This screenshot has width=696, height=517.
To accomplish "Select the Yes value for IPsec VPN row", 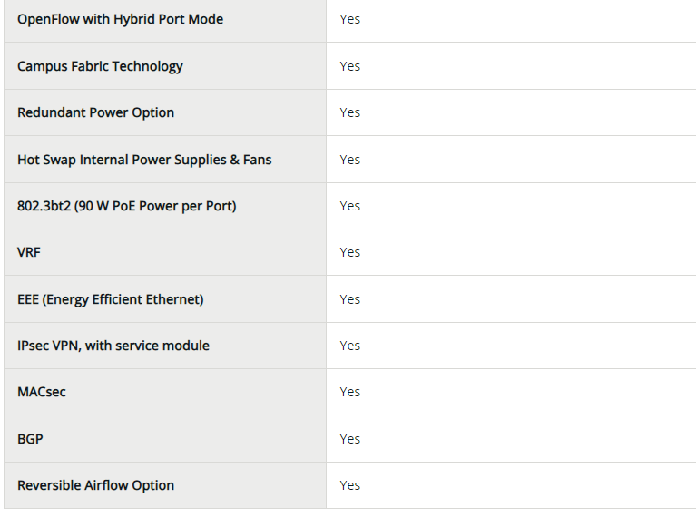I will [349, 346].
